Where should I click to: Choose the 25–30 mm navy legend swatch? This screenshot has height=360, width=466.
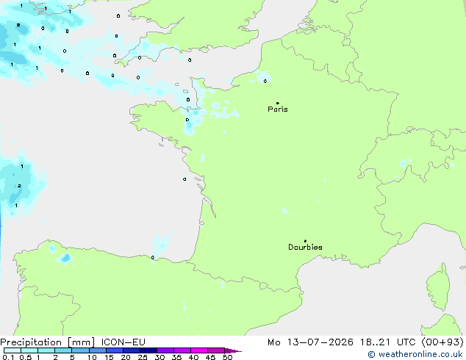pyautogui.click(x=148, y=350)
